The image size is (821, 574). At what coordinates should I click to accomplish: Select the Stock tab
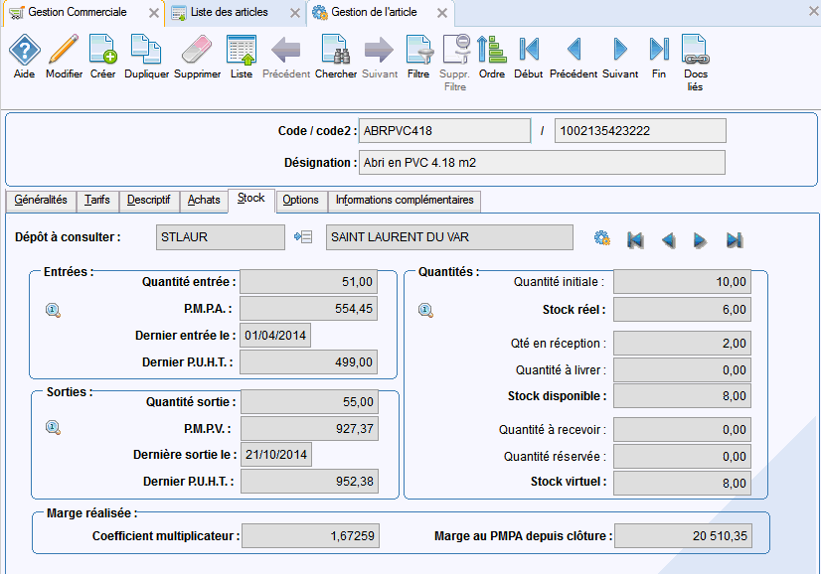(251, 199)
